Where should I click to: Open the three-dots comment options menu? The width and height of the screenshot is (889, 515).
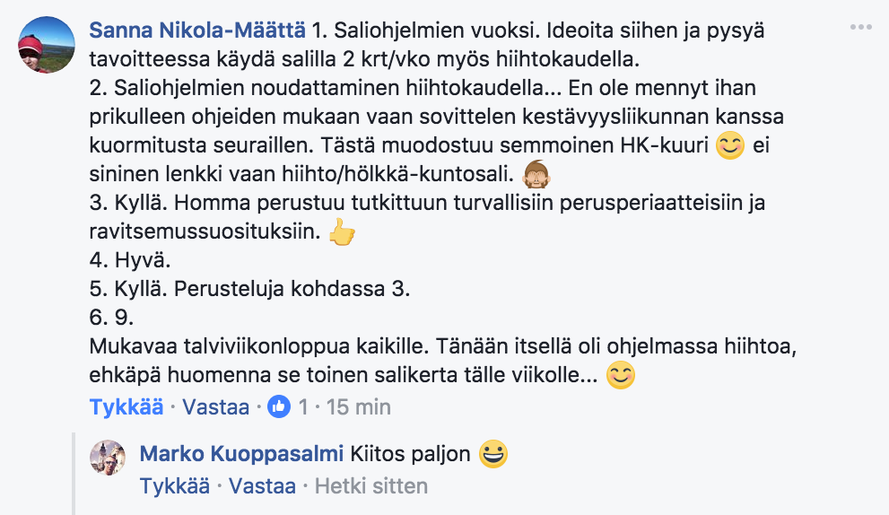click(860, 27)
